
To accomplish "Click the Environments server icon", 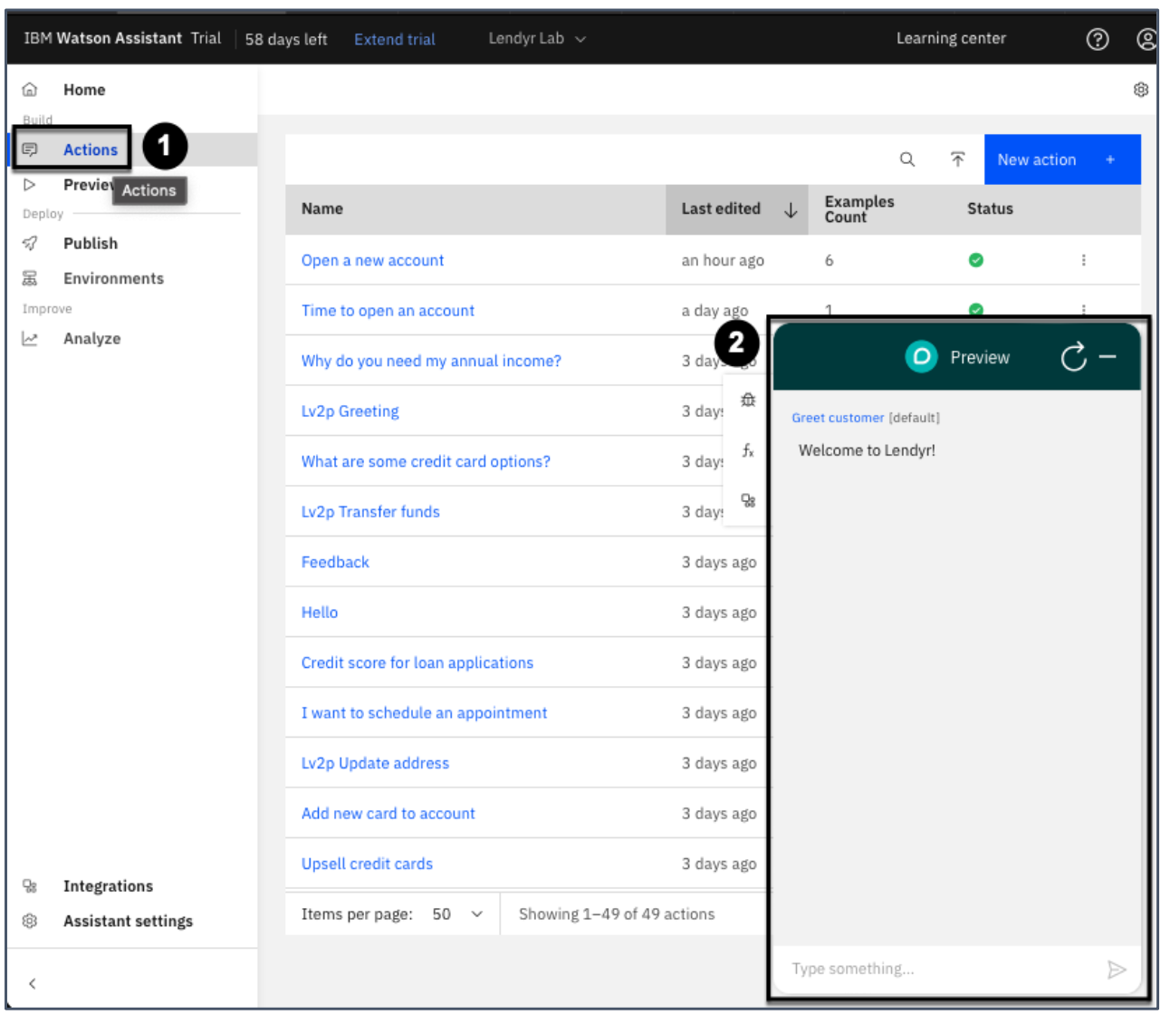I will pyautogui.click(x=30, y=278).
